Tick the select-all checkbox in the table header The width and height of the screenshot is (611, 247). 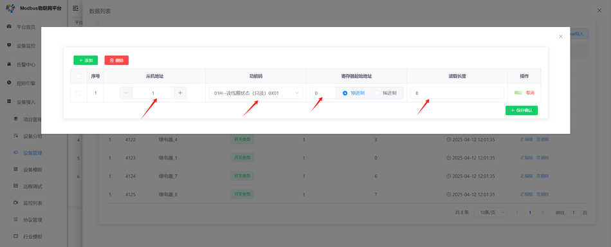tap(78, 77)
